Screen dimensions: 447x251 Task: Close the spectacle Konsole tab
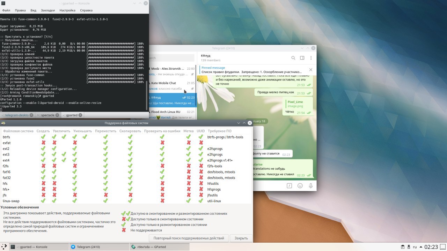[x=58, y=115]
